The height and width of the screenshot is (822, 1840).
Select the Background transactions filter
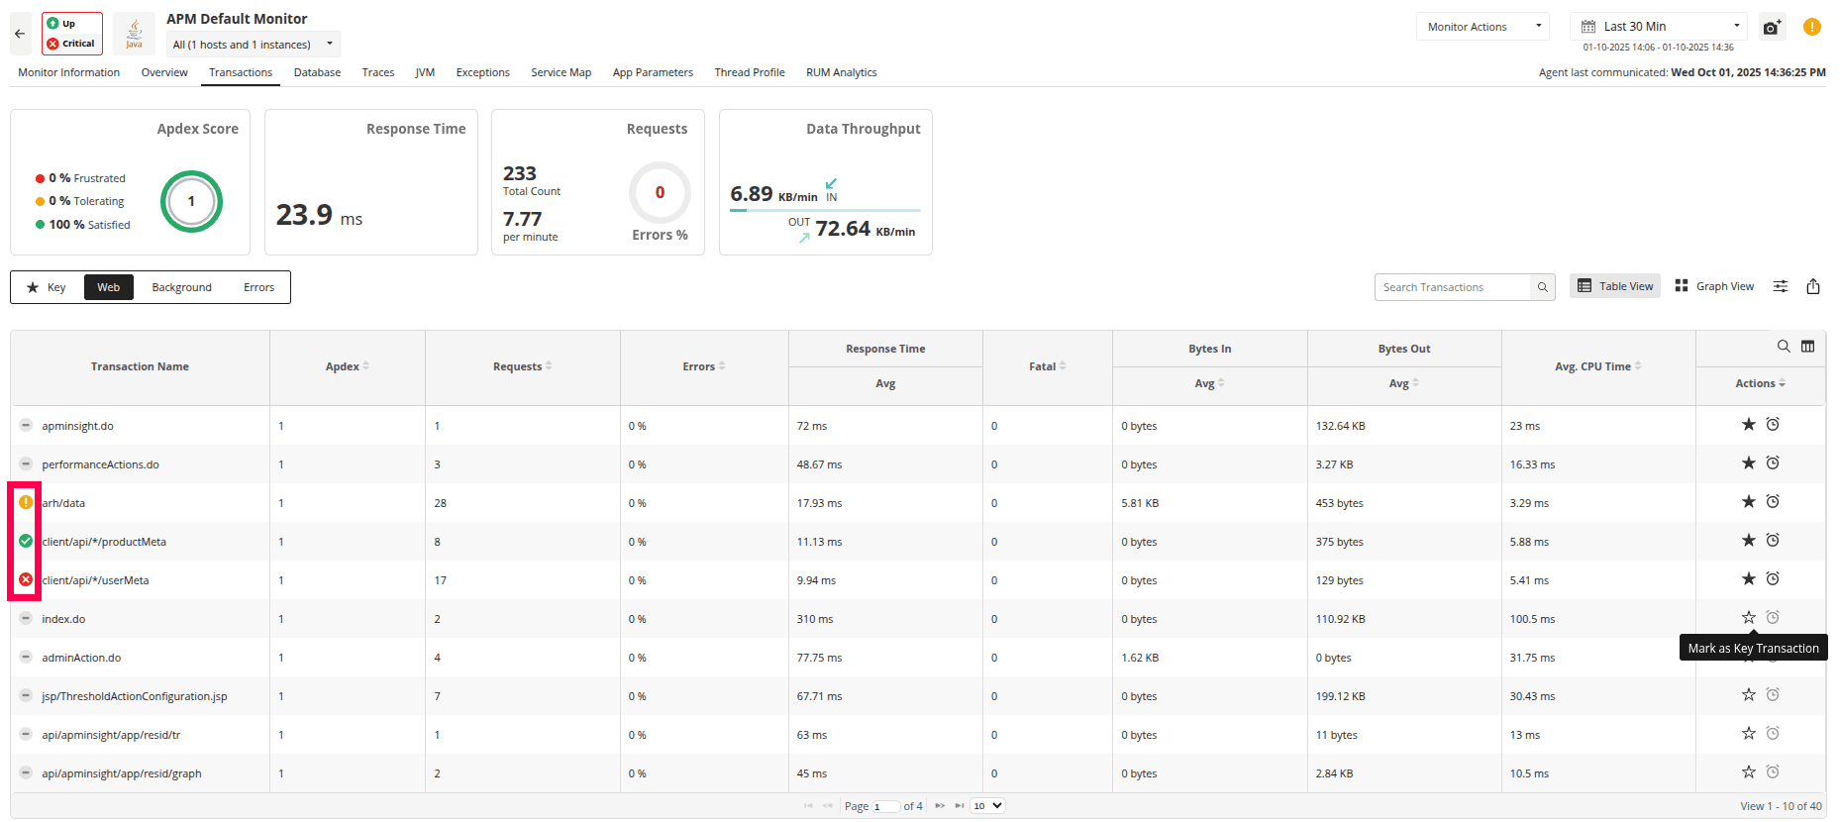[x=182, y=287]
